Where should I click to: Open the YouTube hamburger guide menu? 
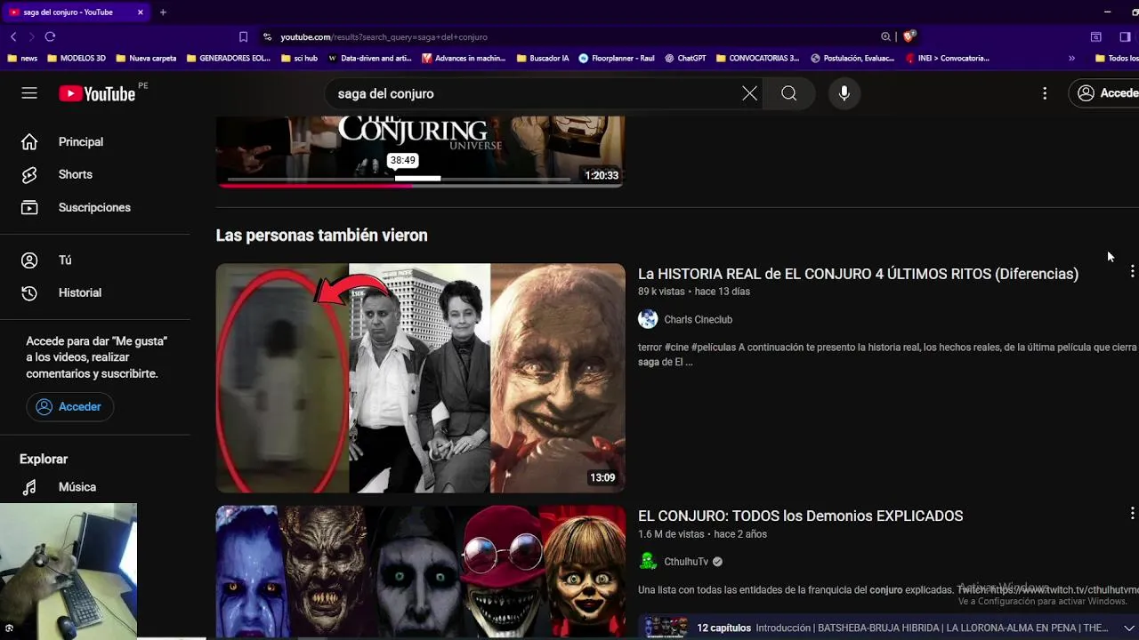[29, 93]
